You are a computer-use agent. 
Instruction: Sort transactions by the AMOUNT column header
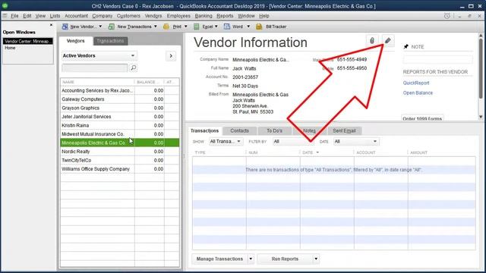441,152
